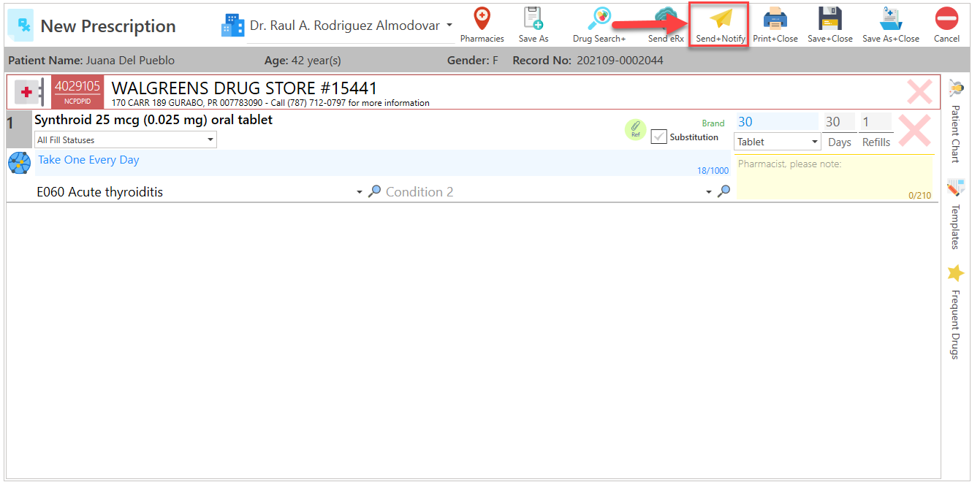
Task: Click the 4029105 NCPDPID badge
Action: point(77,92)
